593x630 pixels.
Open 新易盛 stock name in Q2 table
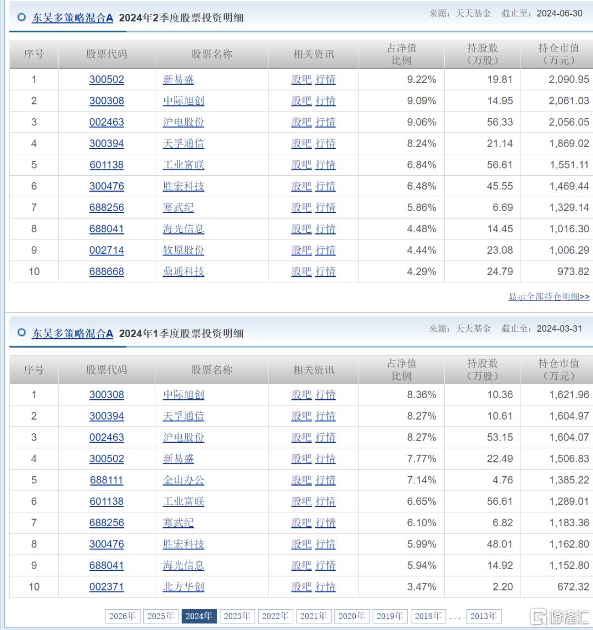[178, 80]
